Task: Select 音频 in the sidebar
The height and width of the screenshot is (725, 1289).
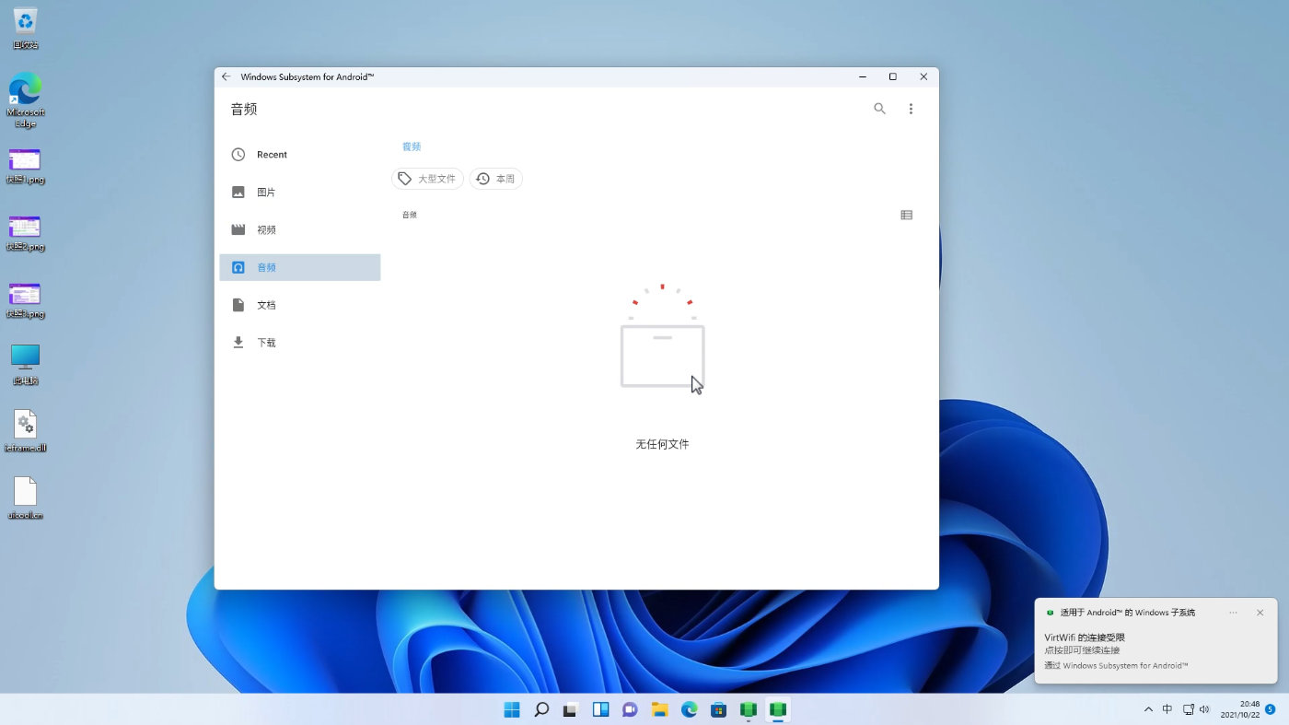Action: [x=299, y=267]
